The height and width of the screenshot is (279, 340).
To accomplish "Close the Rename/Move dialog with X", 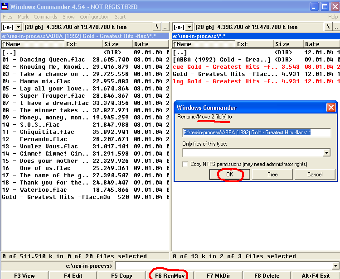I will 331,108.
